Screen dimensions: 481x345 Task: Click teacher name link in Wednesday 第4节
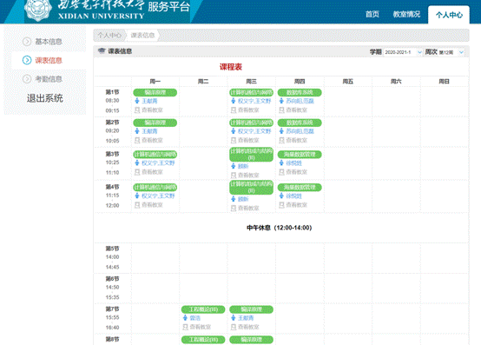pos(243,199)
